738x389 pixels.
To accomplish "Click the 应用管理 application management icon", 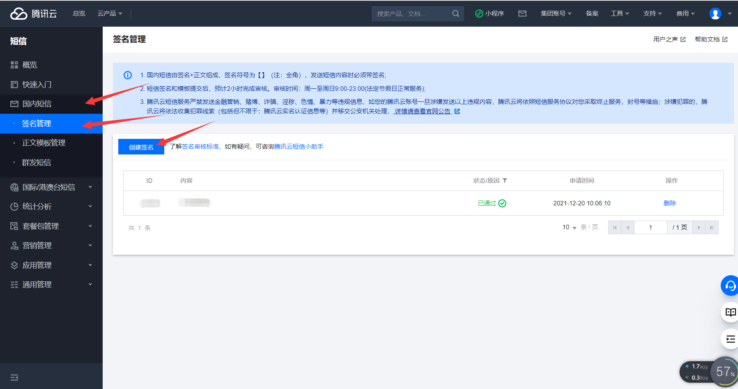I will pos(14,265).
